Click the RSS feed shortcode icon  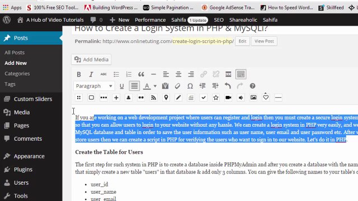(153, 98)
